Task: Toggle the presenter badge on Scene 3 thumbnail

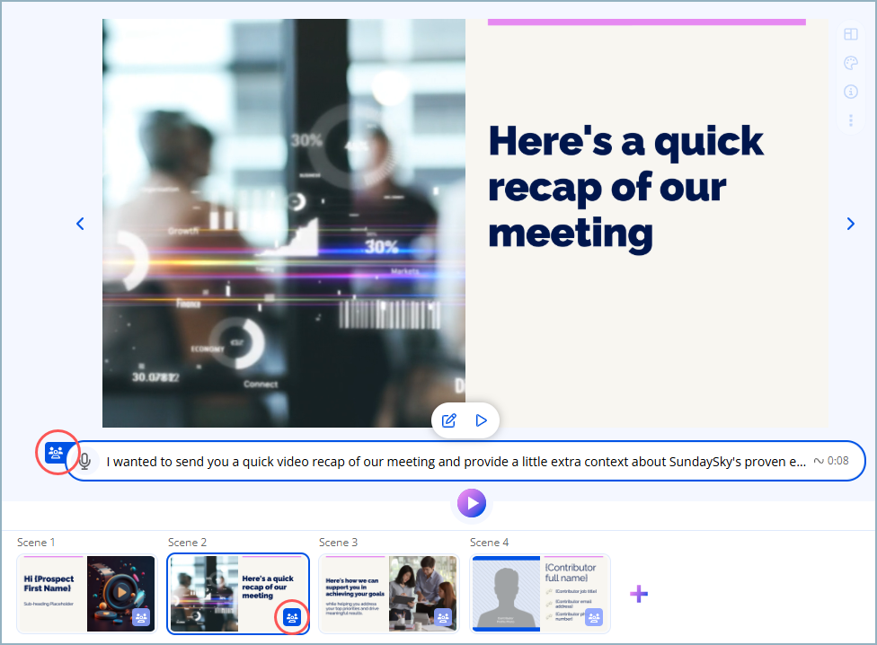Action: pos(442,617)
